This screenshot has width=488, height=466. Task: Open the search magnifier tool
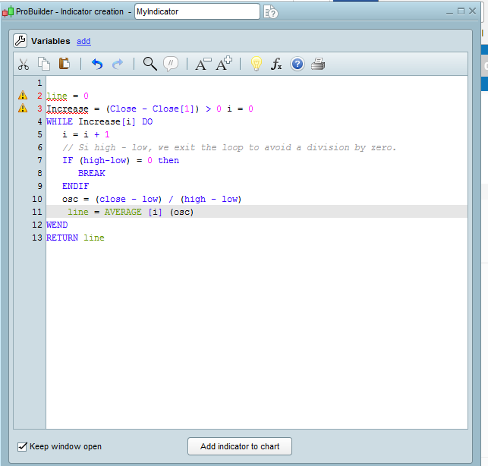150,65
